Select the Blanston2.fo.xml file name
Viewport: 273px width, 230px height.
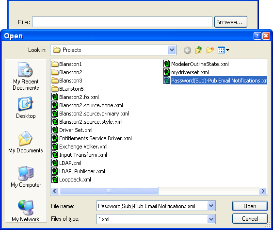click(x=79, y=97)
